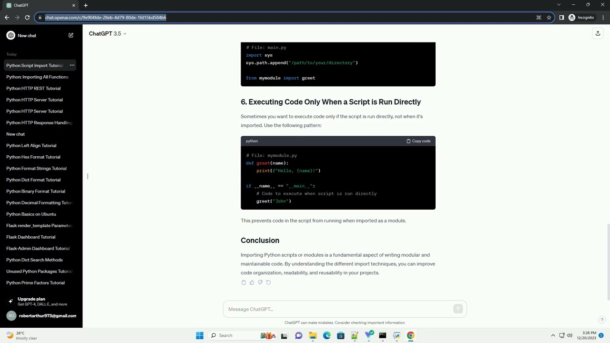View site information icon in address bar

[x=40, y=18]
